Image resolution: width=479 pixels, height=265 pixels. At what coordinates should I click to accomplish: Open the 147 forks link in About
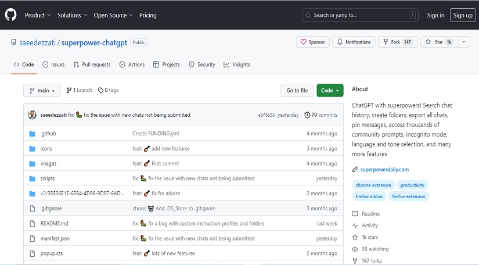[x=372, y=261]
